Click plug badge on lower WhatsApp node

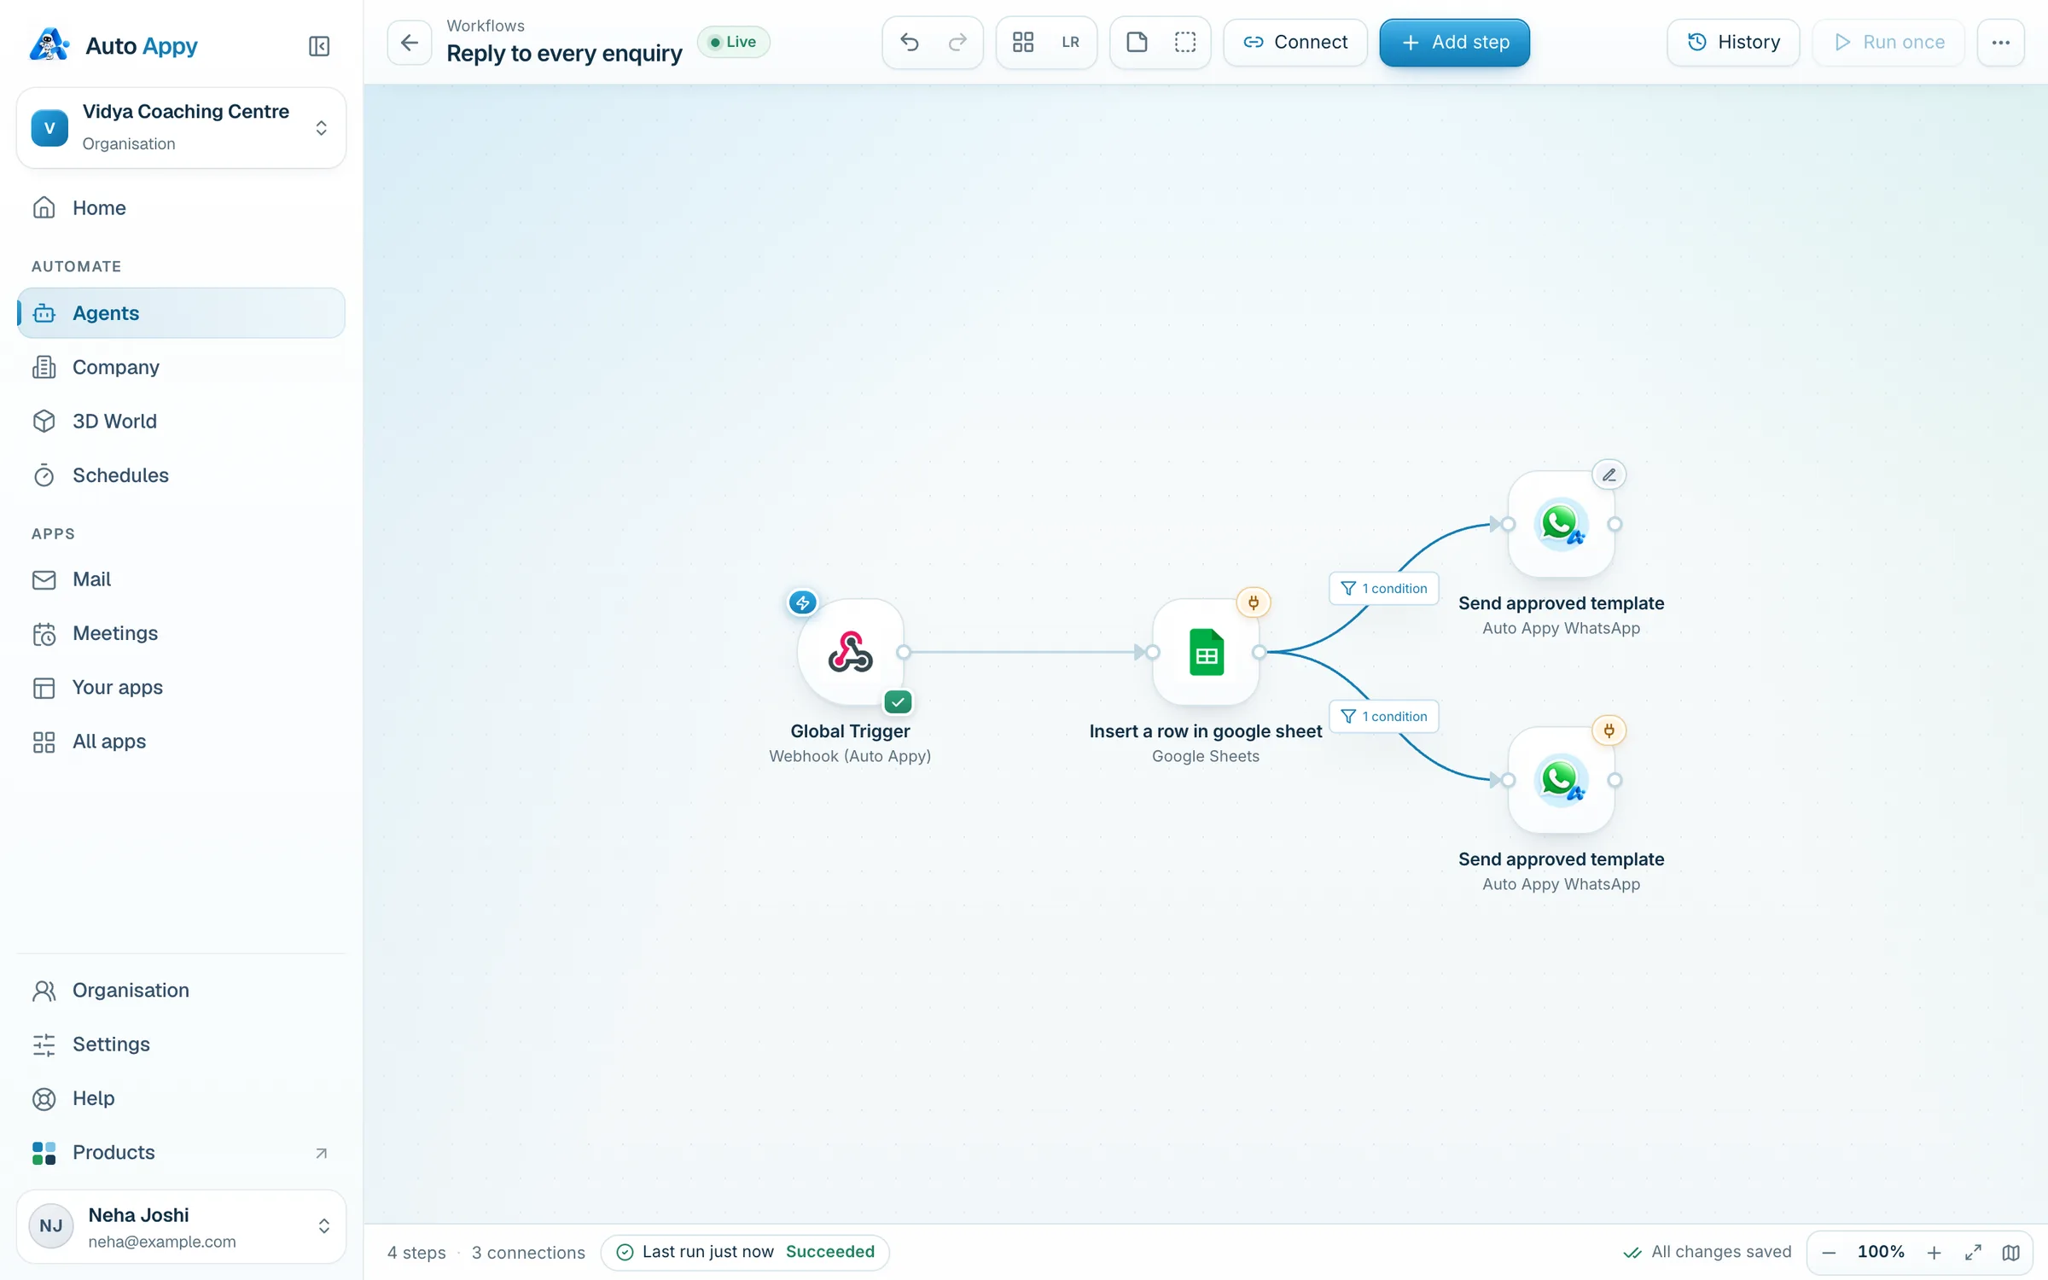point(1609,731)
